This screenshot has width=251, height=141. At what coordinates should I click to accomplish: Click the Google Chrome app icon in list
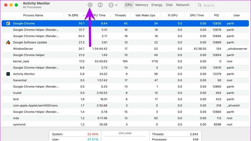8,23
